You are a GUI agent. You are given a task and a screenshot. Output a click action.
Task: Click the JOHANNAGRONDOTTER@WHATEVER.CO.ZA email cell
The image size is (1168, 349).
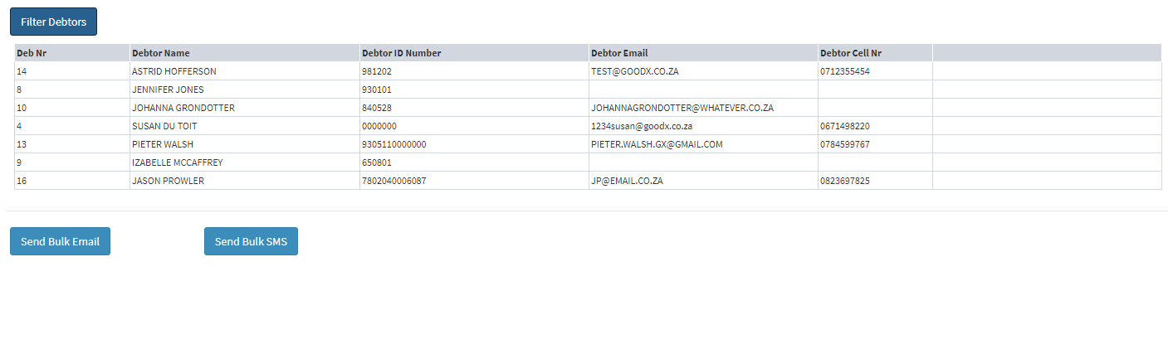click(682, 108)
